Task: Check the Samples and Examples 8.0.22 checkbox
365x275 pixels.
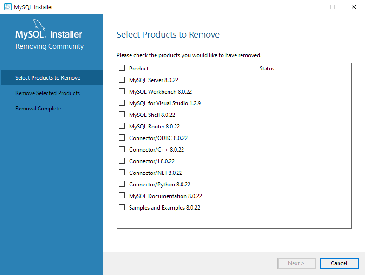Action: 122,207
